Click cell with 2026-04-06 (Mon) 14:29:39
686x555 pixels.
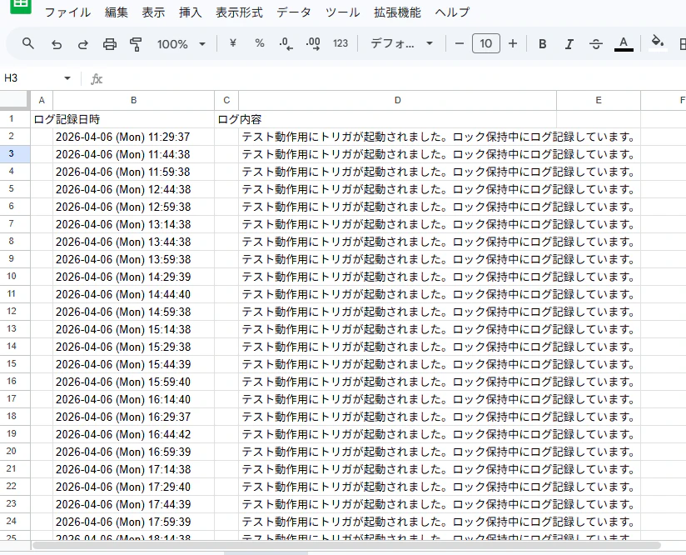click(x=133, y=277)
